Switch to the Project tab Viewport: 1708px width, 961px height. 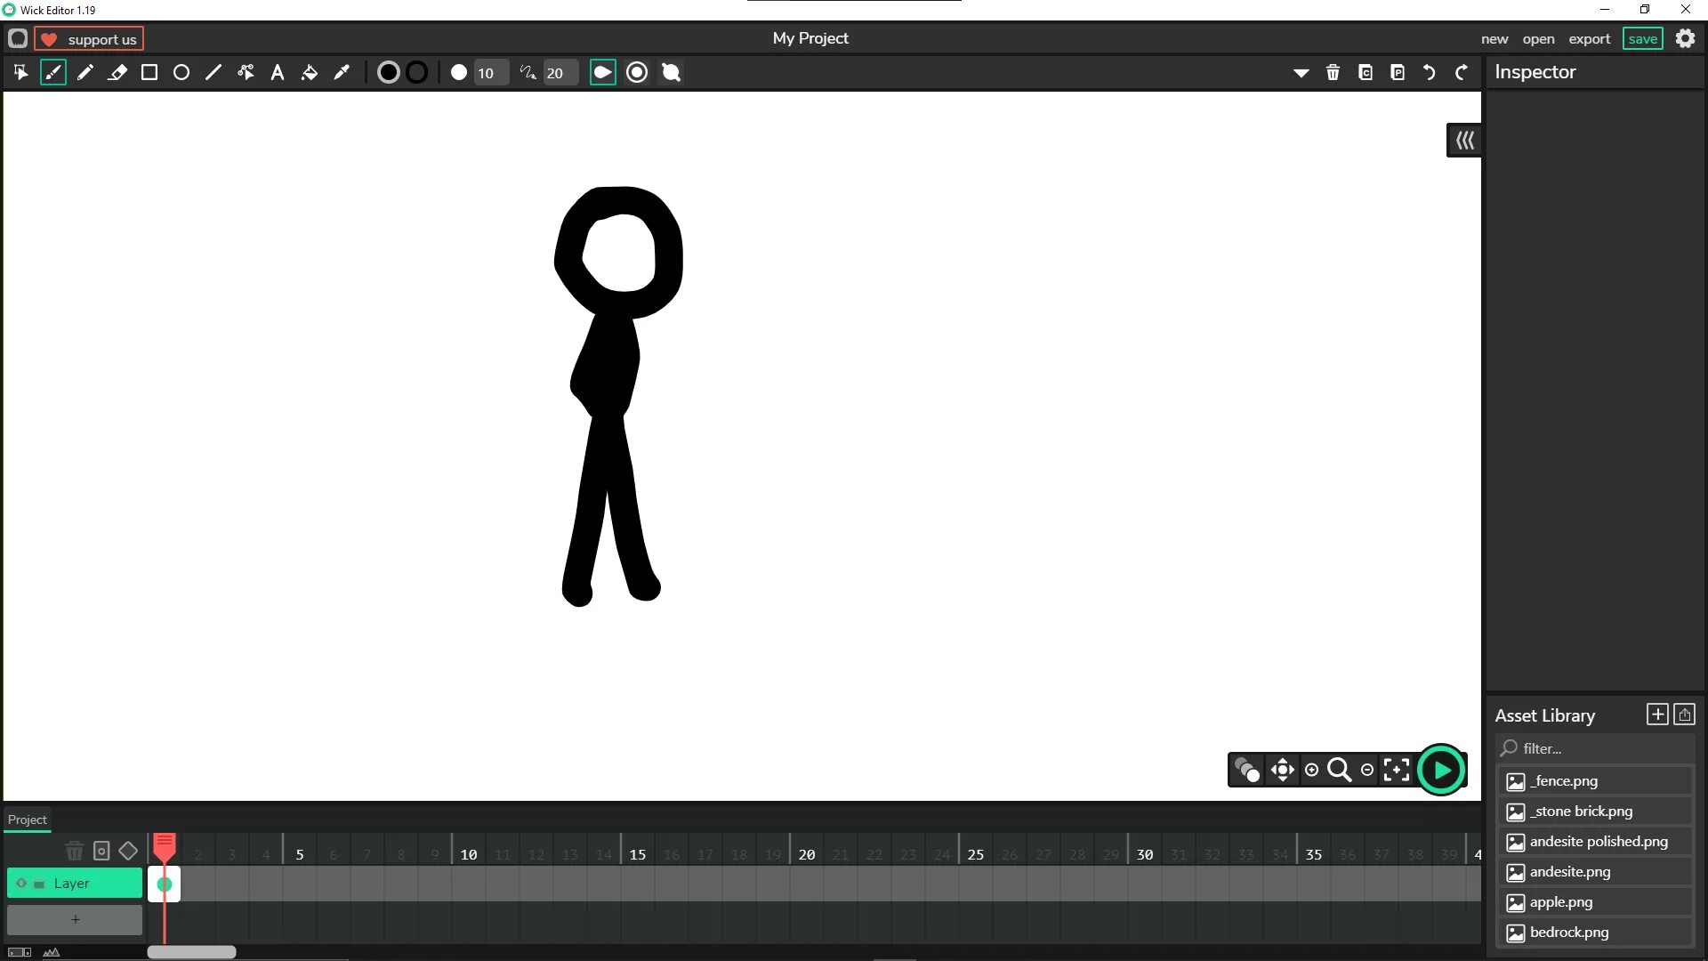[27, 820]
